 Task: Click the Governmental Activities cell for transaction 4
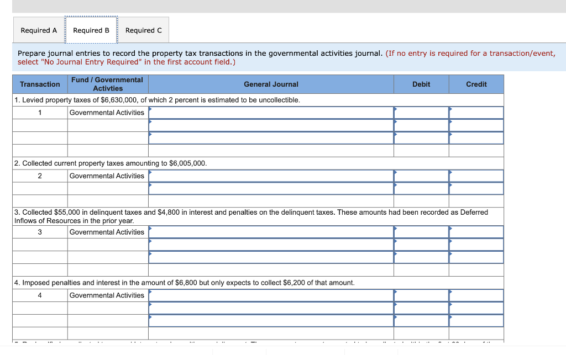tap(107, 295)
